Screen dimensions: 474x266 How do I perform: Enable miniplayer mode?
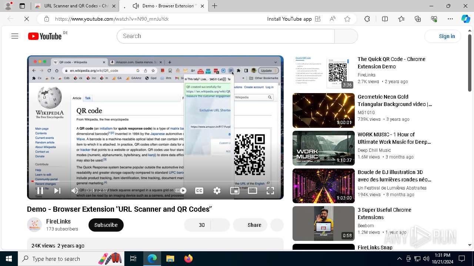pos(235,191)
